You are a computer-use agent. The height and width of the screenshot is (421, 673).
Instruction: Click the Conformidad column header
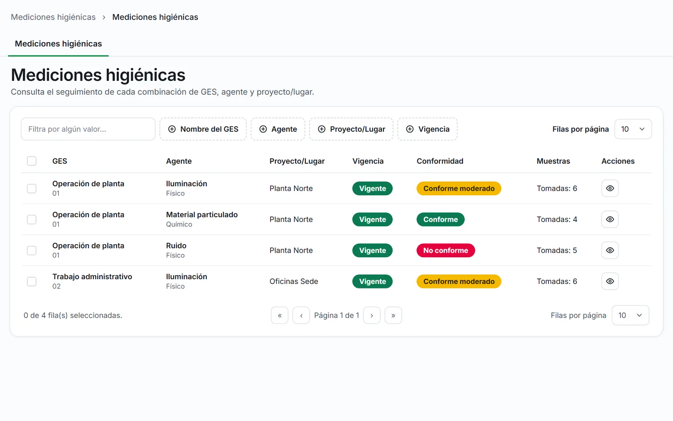440,161
